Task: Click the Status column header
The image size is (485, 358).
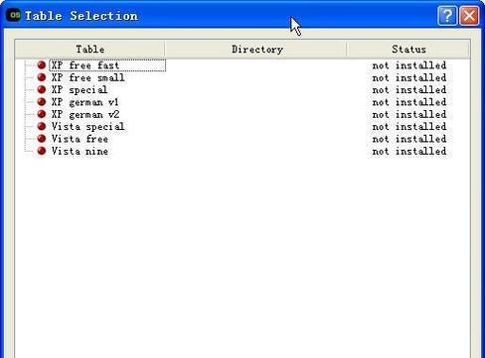Action: pyautogui.click(x=408, y=50)
